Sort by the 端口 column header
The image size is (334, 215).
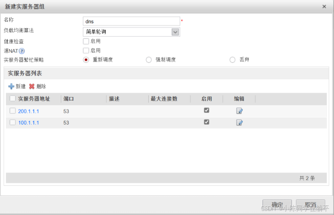click(68, 99)
